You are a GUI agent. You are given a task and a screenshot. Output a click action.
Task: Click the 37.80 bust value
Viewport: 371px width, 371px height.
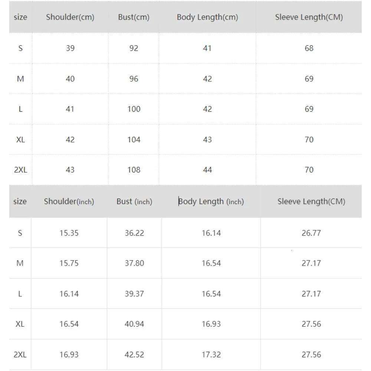click(x=134, y=263)
